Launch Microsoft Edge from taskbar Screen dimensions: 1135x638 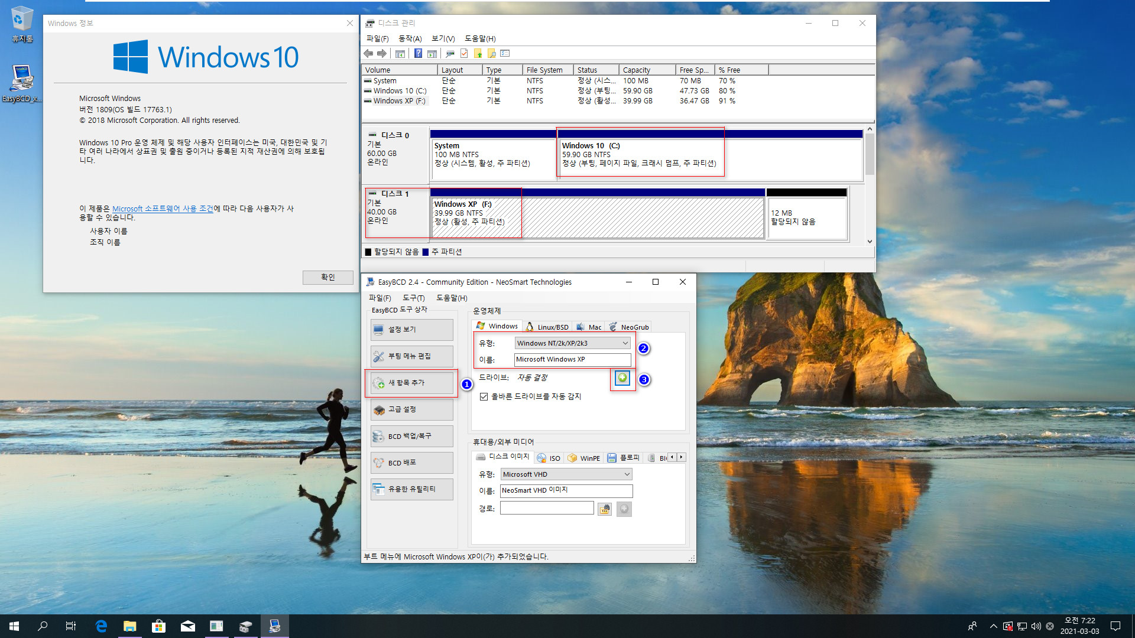[101, 626]
